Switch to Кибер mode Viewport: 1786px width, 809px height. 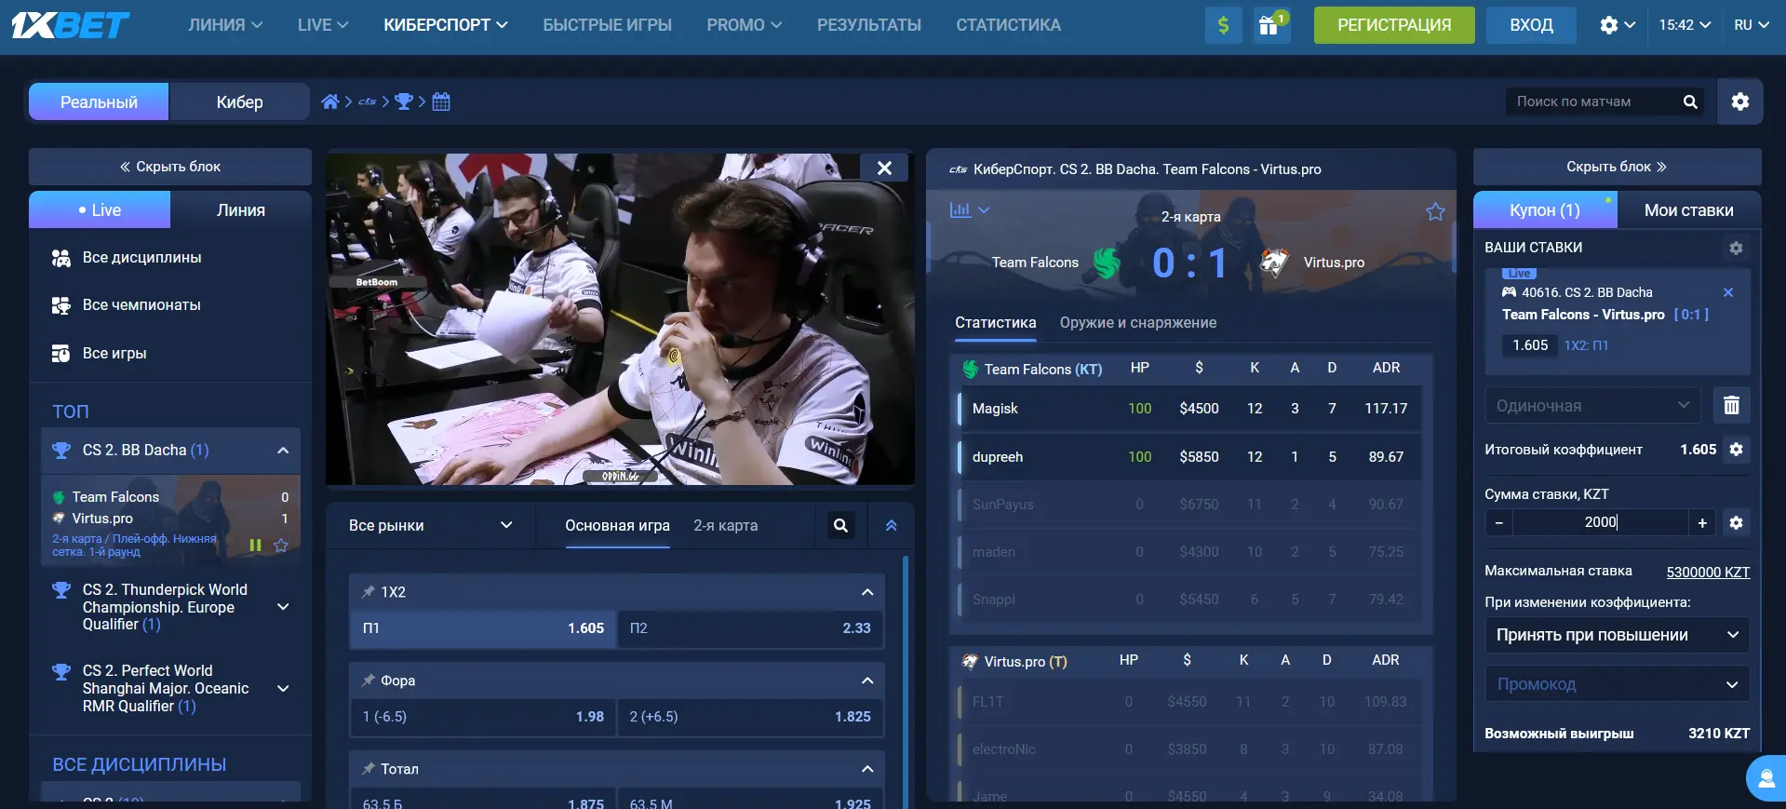[x=239, y=101]
